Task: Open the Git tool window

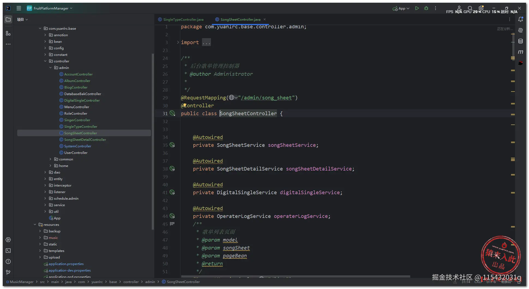Action: point(8,272)
